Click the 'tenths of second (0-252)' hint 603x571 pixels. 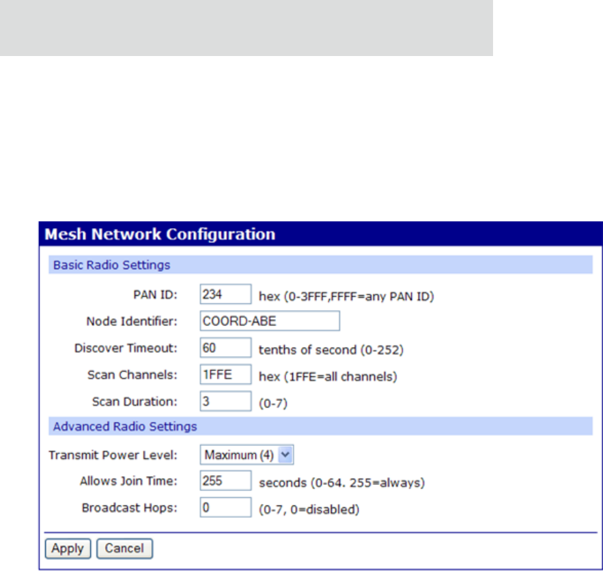coord(331,350)
